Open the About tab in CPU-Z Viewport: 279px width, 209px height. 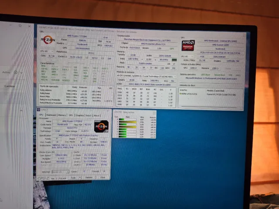(96, 115)
